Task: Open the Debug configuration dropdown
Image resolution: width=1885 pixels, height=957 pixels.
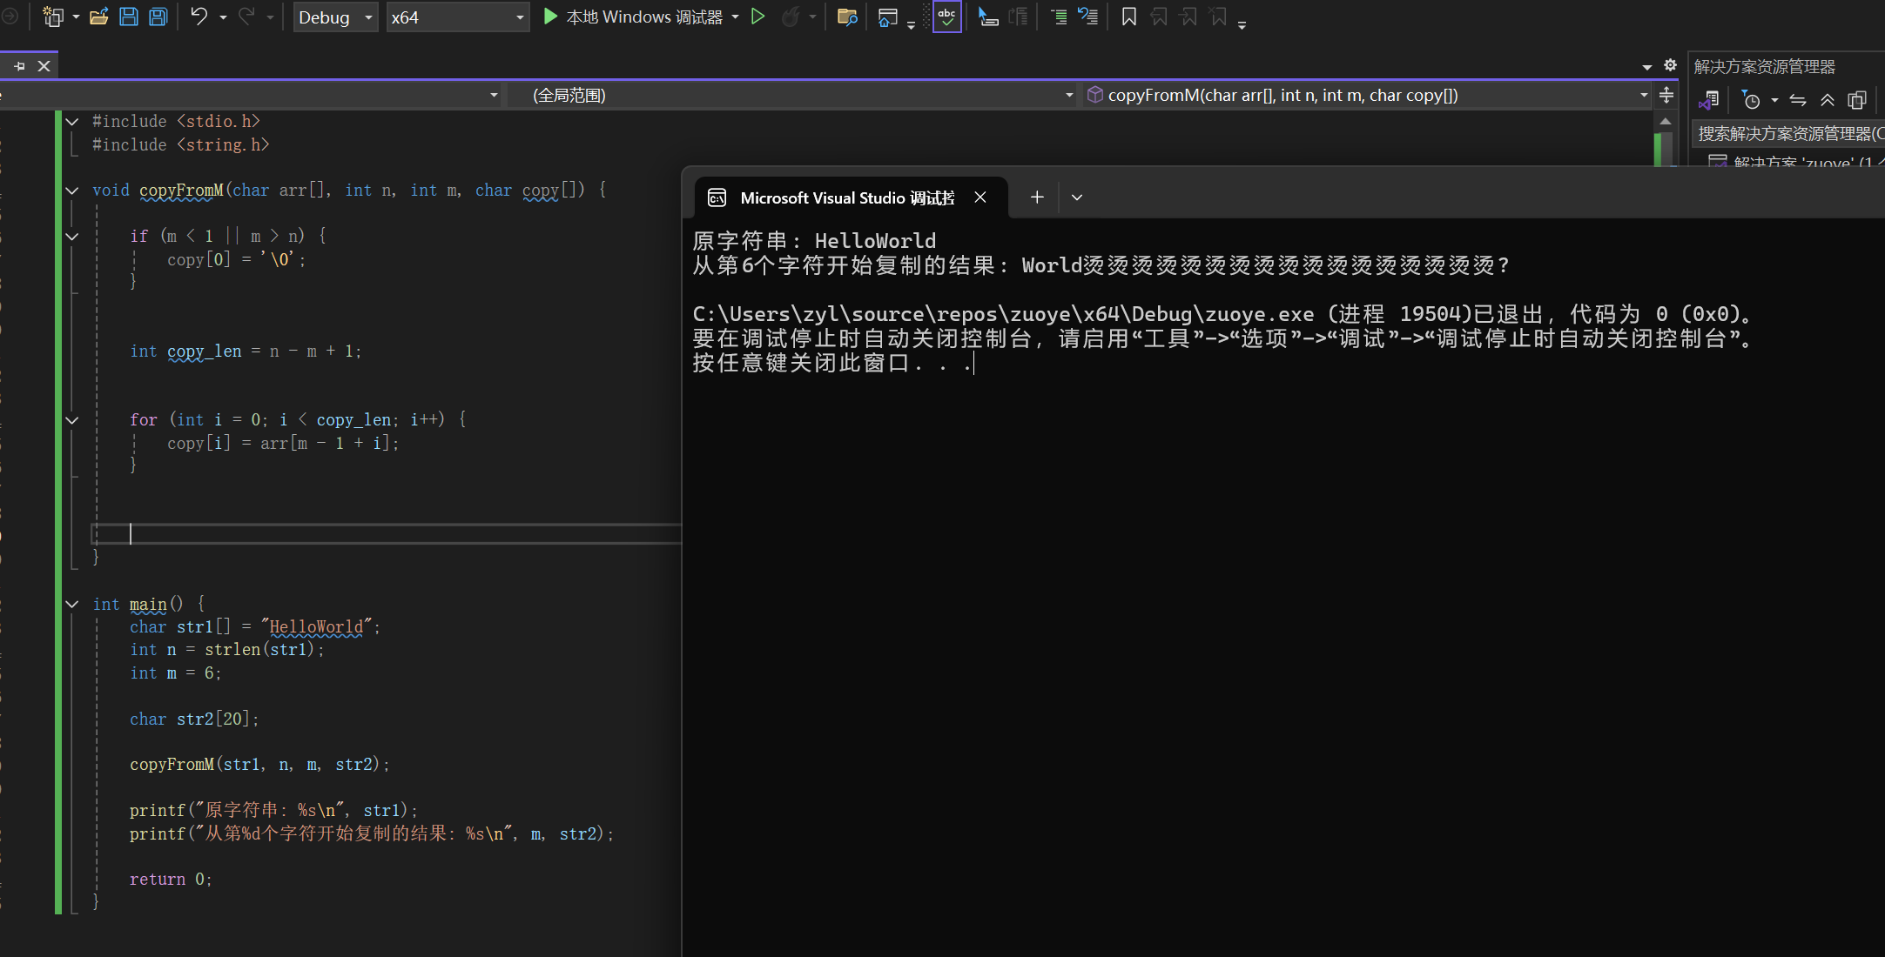Action: coord(336,17)
